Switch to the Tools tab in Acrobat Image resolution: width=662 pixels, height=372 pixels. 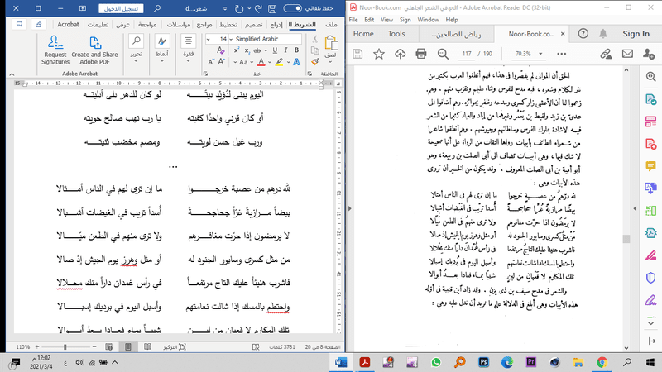click(x=396, y=34)
